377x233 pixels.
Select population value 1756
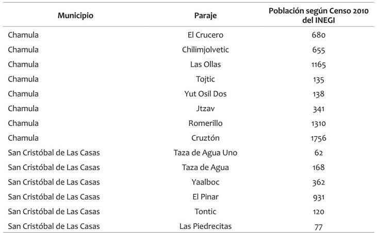pyautogui.click(x=319, y=138)
